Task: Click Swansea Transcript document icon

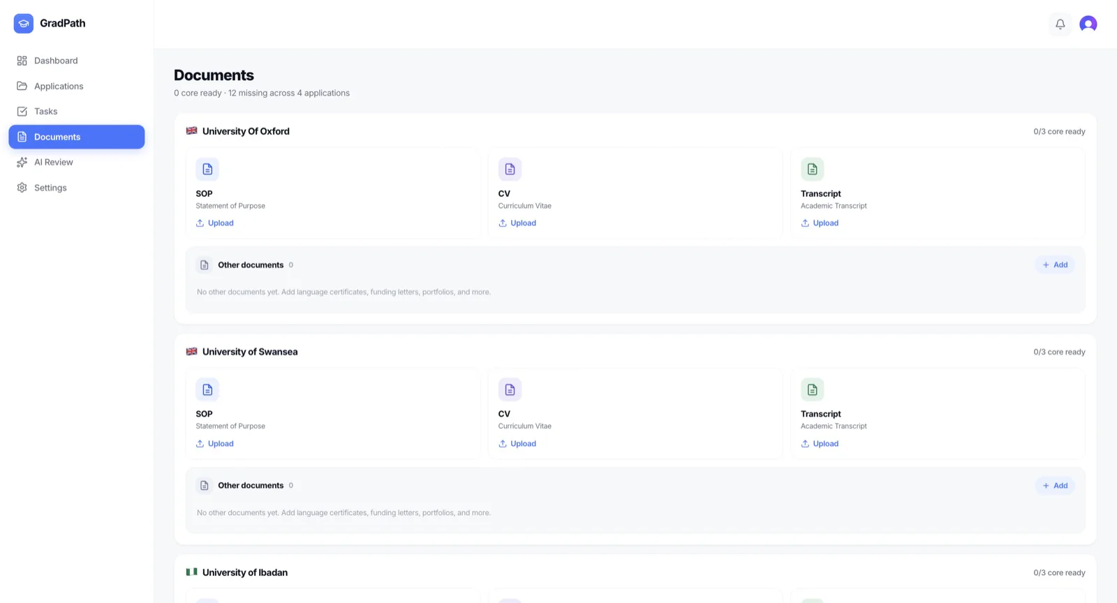Action: coord(812,389)
